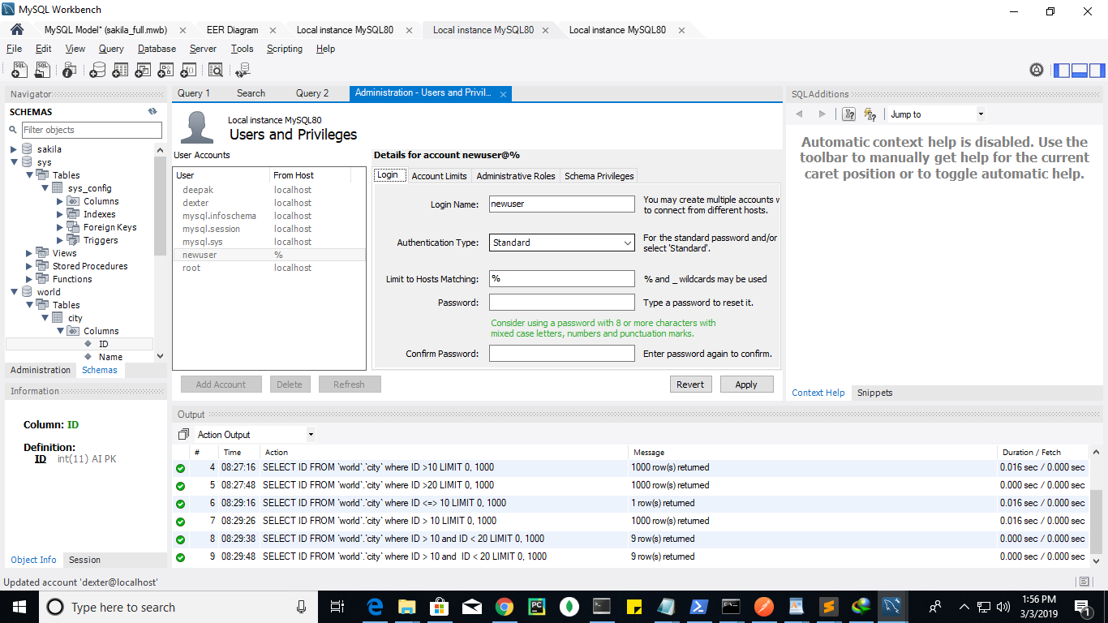Screen dimensions: 1108x623
Task: Click the Output panel view icon
Action: pyautogui.click(x=183, y=435)
